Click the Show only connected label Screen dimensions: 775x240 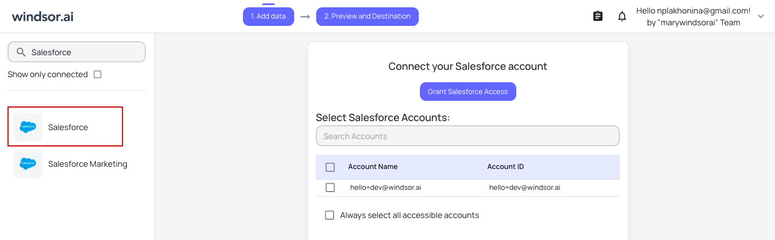tap(48, 74)
